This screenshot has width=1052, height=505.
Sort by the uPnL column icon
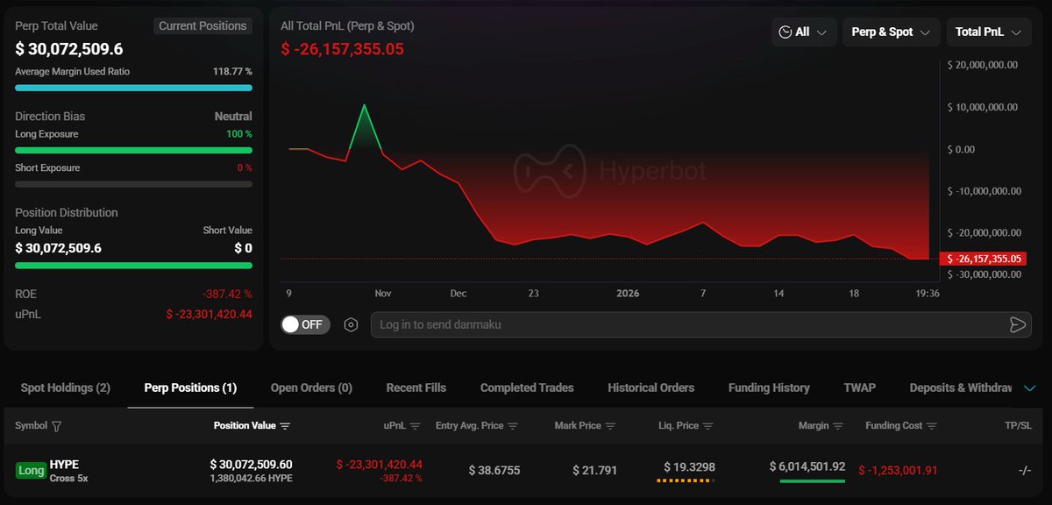(x=414, y=426)
